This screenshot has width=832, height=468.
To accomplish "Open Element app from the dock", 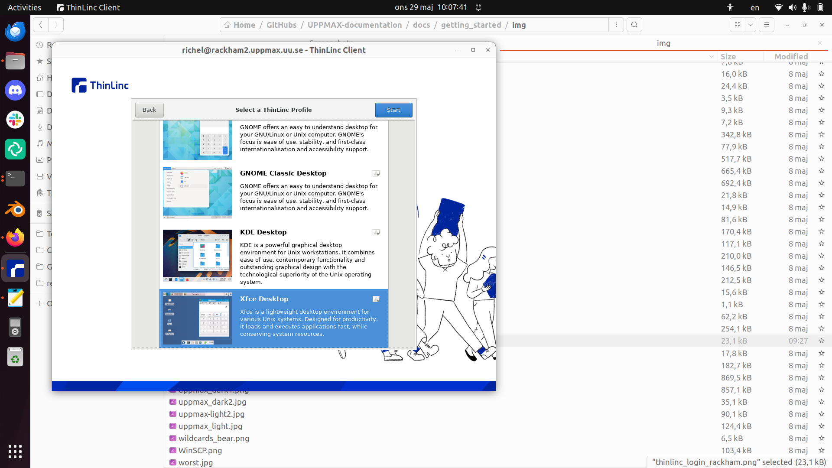I will tap(15, 149).
